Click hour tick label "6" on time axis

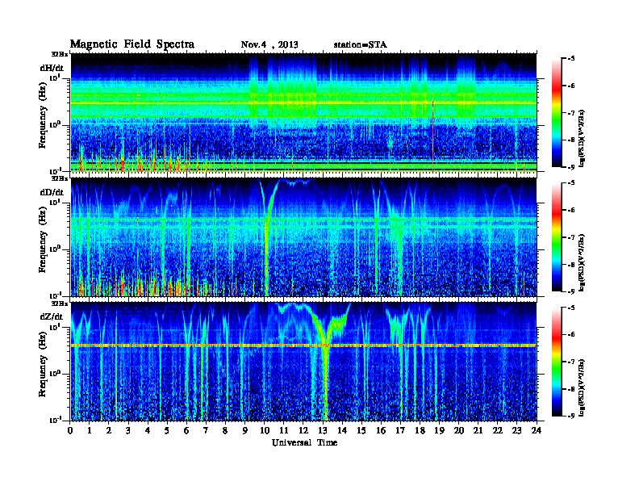(186, 430)
